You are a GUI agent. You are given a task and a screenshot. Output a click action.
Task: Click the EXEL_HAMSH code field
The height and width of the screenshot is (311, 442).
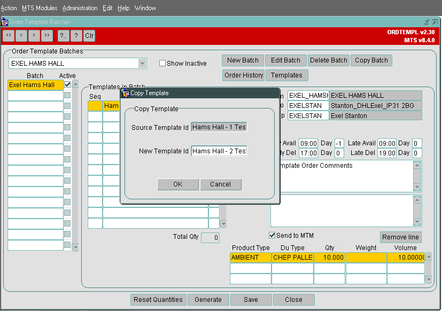tap(308, 96)
